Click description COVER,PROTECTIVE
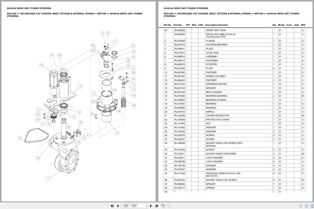Screen dimensions: 314x209 click(218, 116)
